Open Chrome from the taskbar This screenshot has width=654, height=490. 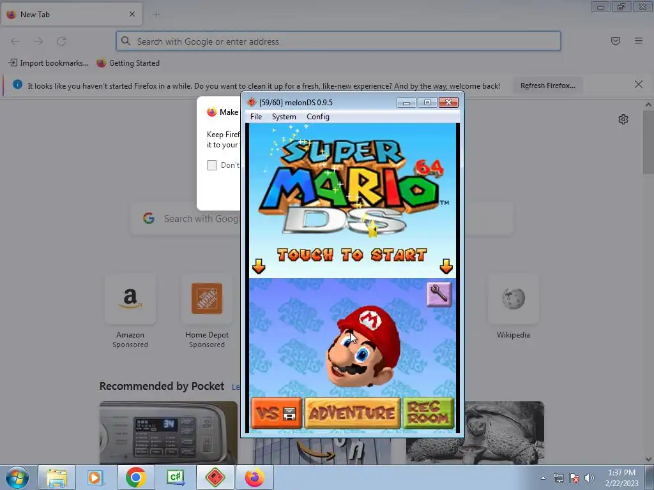pos(135,477)
